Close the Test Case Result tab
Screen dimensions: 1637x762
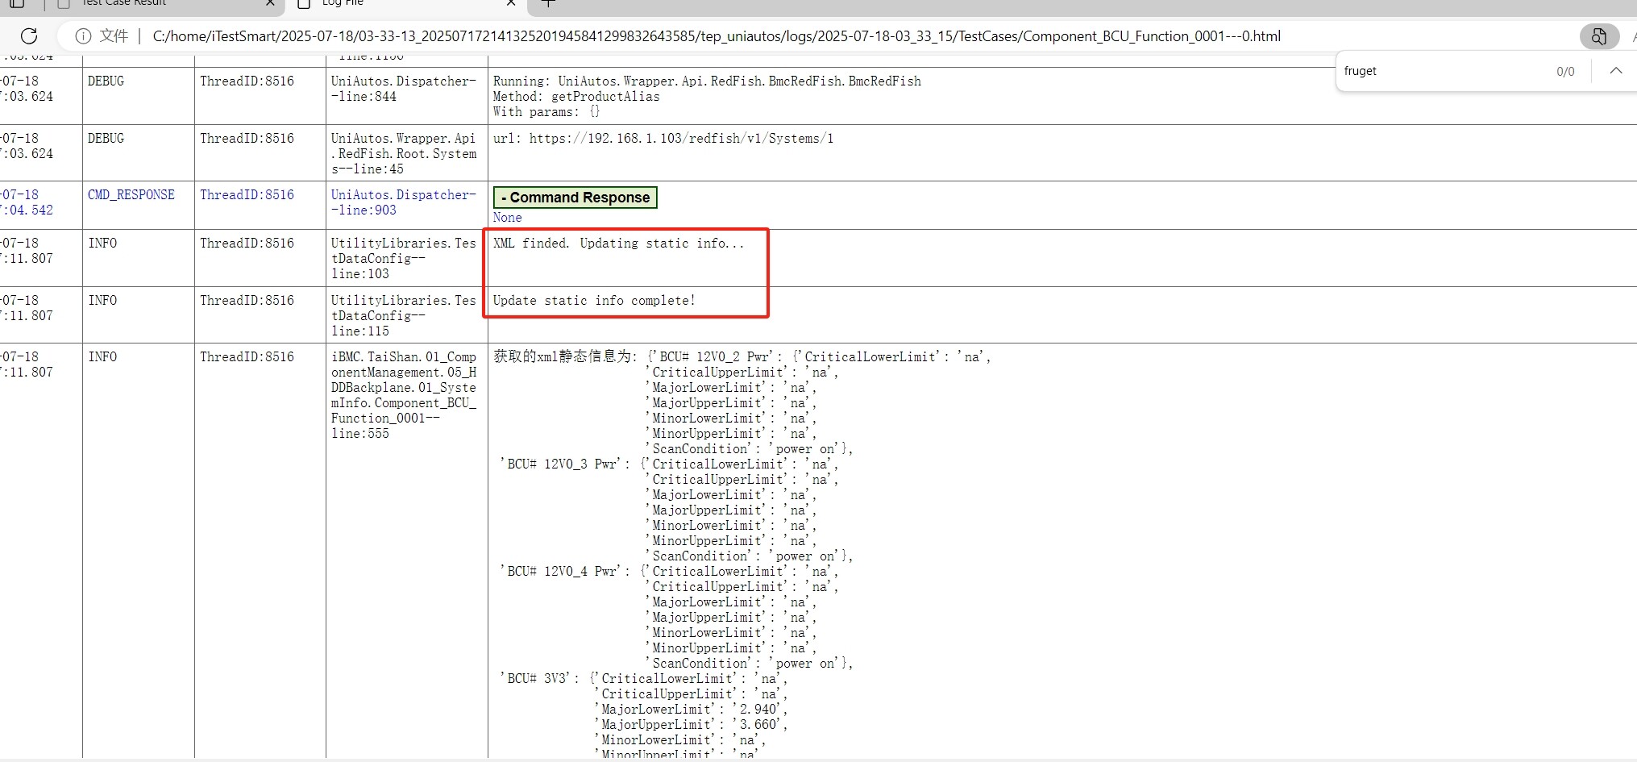[270, 3]
